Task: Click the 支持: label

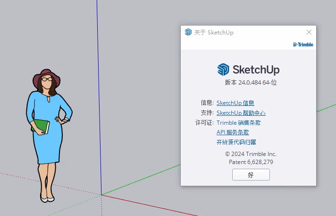Action: (x=207, y=112)
